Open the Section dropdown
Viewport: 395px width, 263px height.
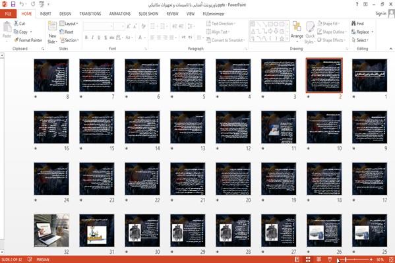69,40
